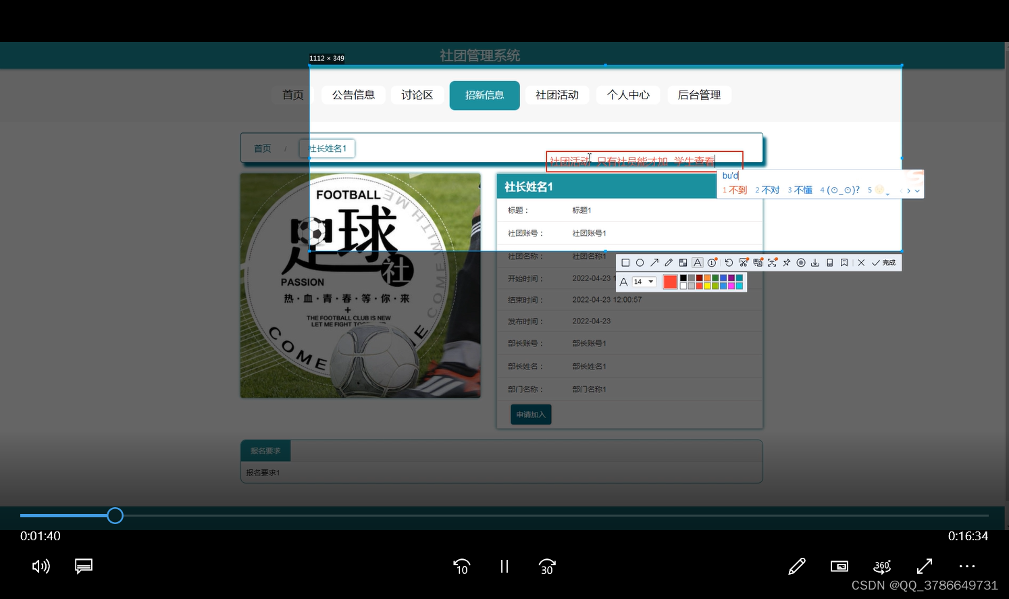Open the 讨论区 navigation tab
The image size is (1009, 599).
pyautogui.click(x=417, y=95)
